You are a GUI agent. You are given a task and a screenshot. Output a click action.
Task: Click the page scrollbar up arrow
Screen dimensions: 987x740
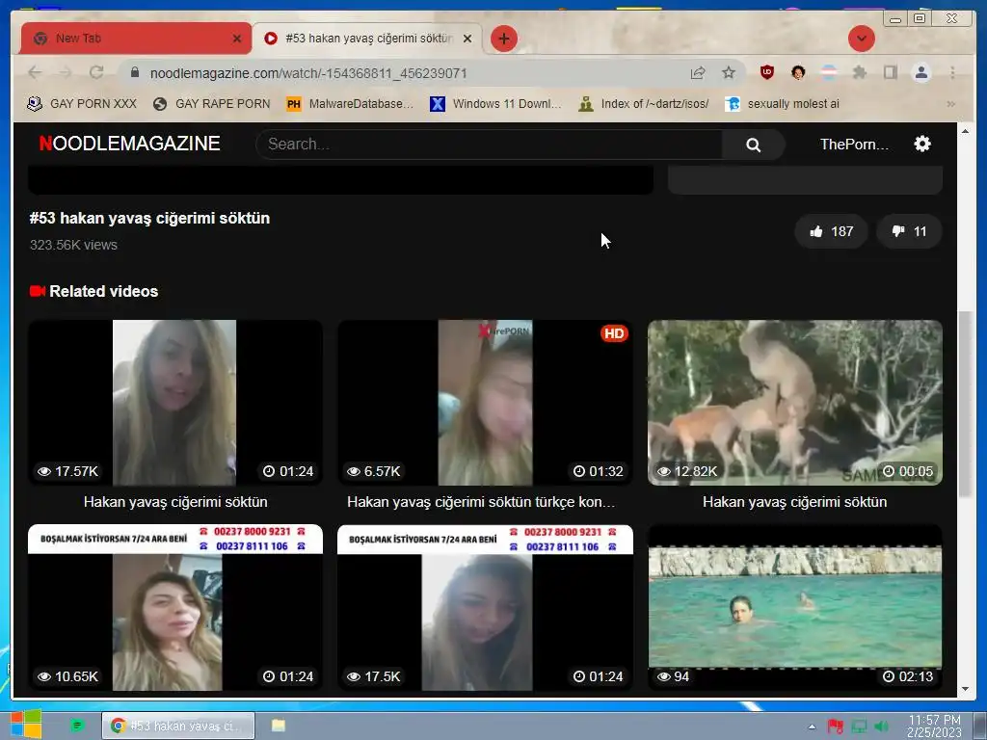965,131
